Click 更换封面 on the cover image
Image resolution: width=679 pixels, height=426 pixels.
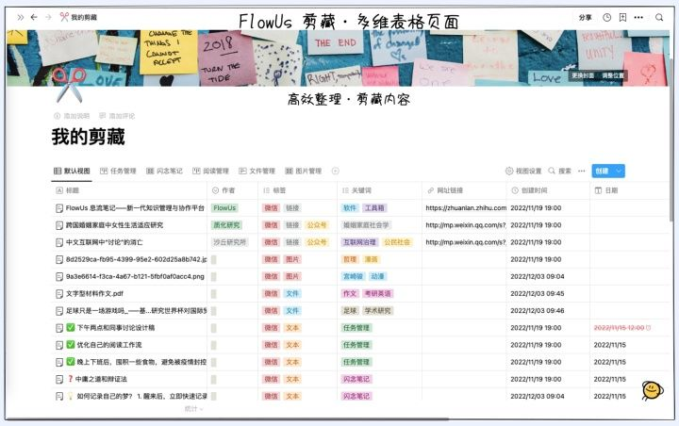583,75
